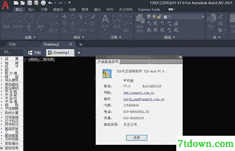Click the 关闭 button in the version dialog
The height and width of the screenshot is (151, 235).
coord(137,138)
